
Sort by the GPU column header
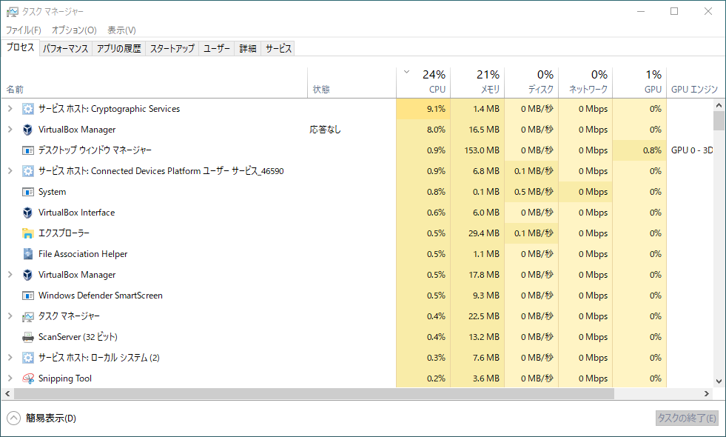[639, 82]
